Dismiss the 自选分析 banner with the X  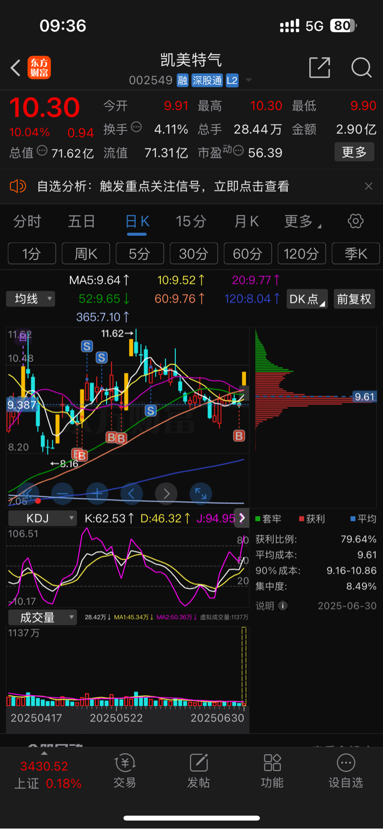(369, 186)
